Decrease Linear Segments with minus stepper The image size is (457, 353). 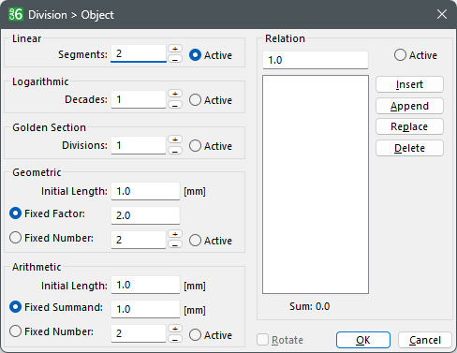point(175,59)
